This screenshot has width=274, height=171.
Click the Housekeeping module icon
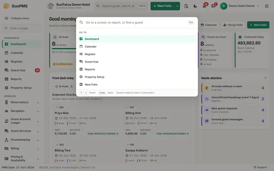pos(6,139)
